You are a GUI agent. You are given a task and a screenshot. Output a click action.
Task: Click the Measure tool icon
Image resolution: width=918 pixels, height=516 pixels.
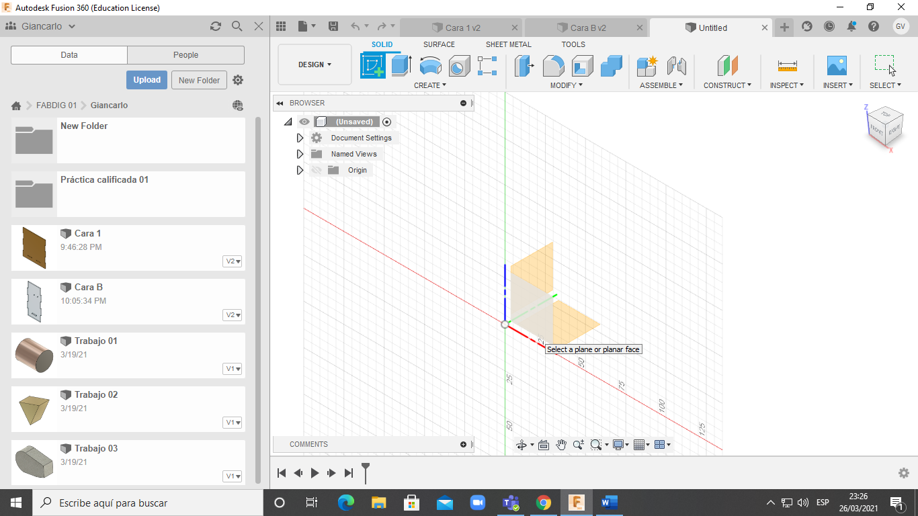[788, 66]
